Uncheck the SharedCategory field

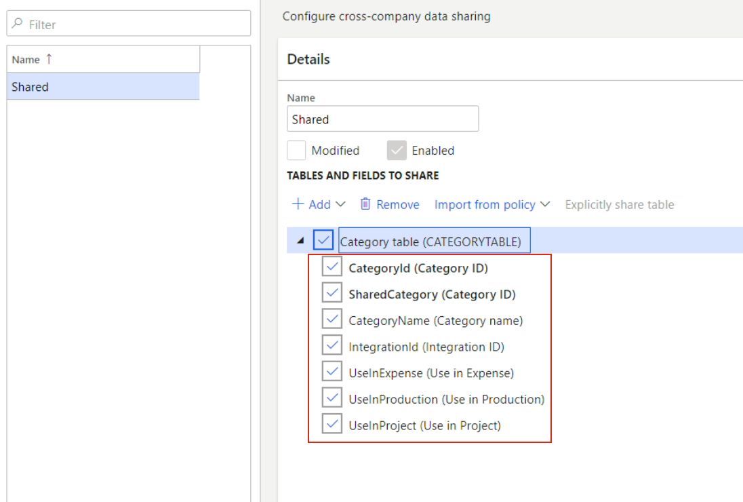coord(332,292)
